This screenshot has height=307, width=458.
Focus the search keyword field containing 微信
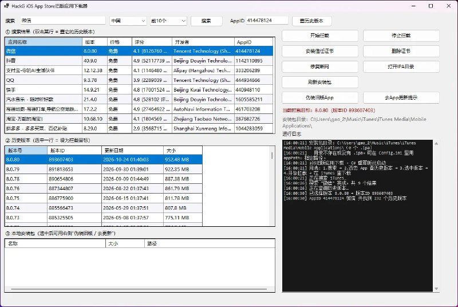[63, 21]
